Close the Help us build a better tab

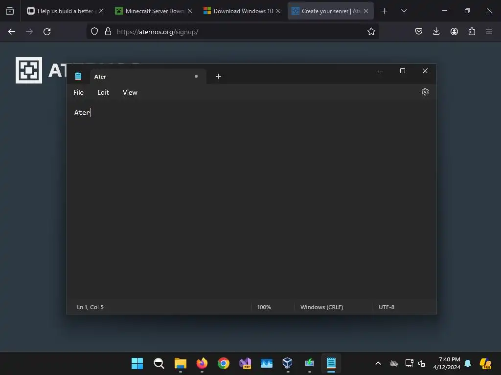click(101, 11)
